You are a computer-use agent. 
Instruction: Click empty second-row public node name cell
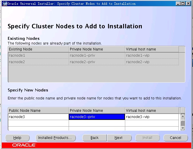point(38,123)
